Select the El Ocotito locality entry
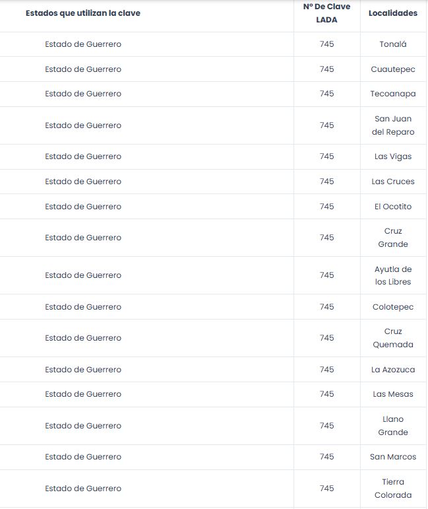This screenshot has height=509, width=428. [393, 207]
